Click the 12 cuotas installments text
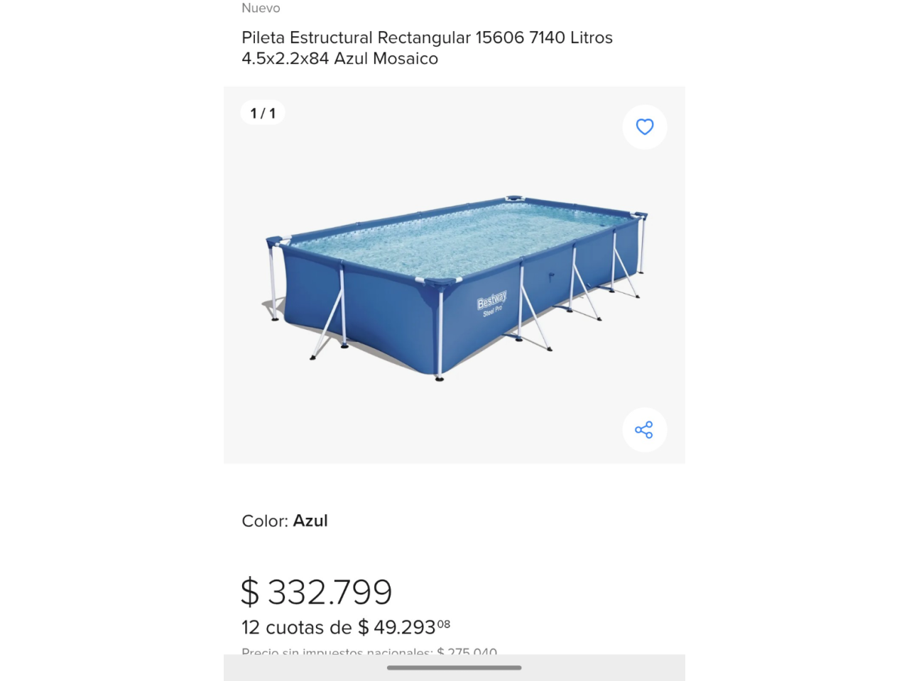This screenshot has width=909, height=681. (x=296, y=628)
